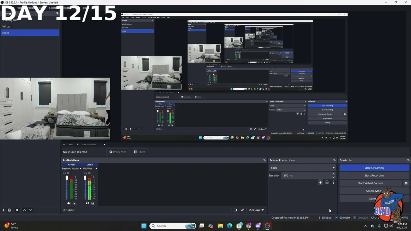Click Stop Streaming button
Image resolution: width=411 pixels, height=231 pixels.
coord(374,168)
